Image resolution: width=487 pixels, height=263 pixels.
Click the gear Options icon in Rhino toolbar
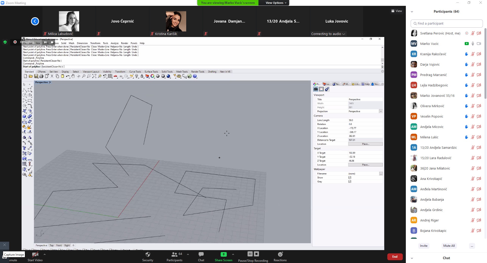click(179, 76)
